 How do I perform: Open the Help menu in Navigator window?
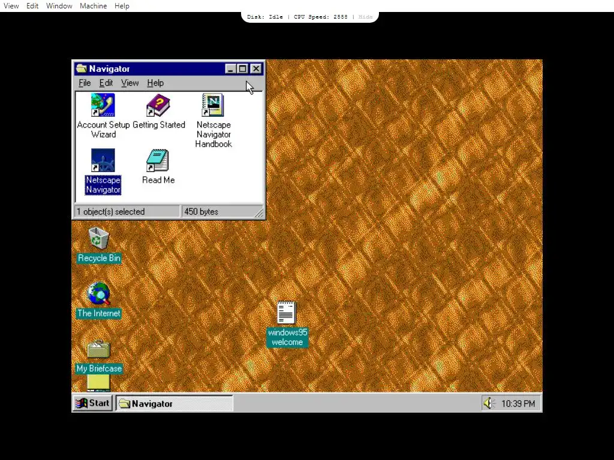(x=155, y=83)
